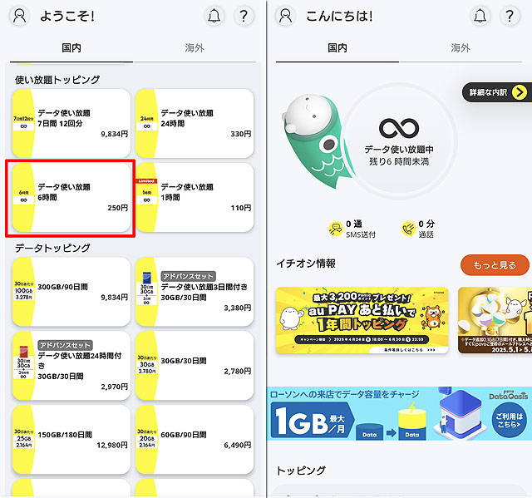Image resolution: width=532 pixels, height=498 pixels.
Task: Switch to the 海外 tab on the left screen
Action: (x=195, y=48)
